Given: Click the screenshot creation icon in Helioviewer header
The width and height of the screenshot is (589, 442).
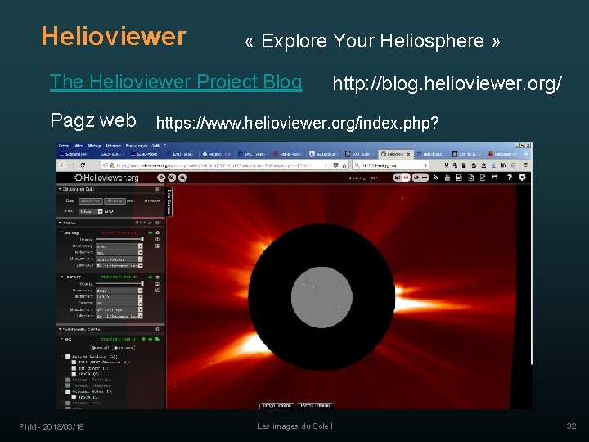Looking at the screenshot, I should 470,178.
